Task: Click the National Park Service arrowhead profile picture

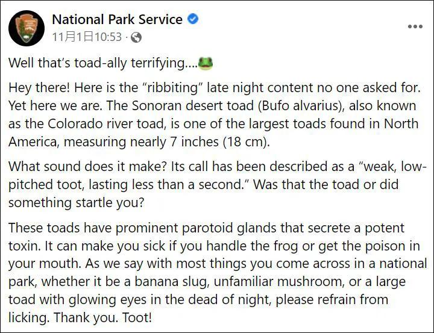Action: coord(27,28)
